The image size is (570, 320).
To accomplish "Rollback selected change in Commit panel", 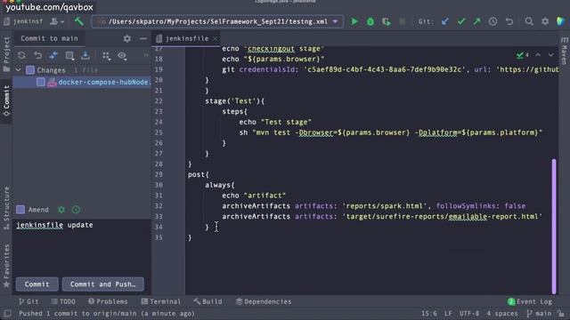I will click(37, 55).
